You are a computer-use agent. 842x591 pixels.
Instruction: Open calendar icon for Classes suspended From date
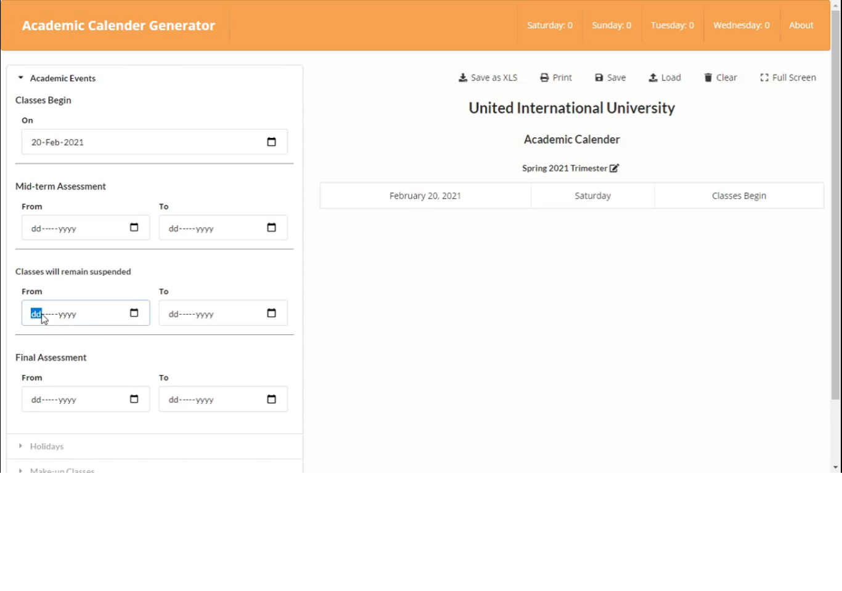tap(134, 313)
